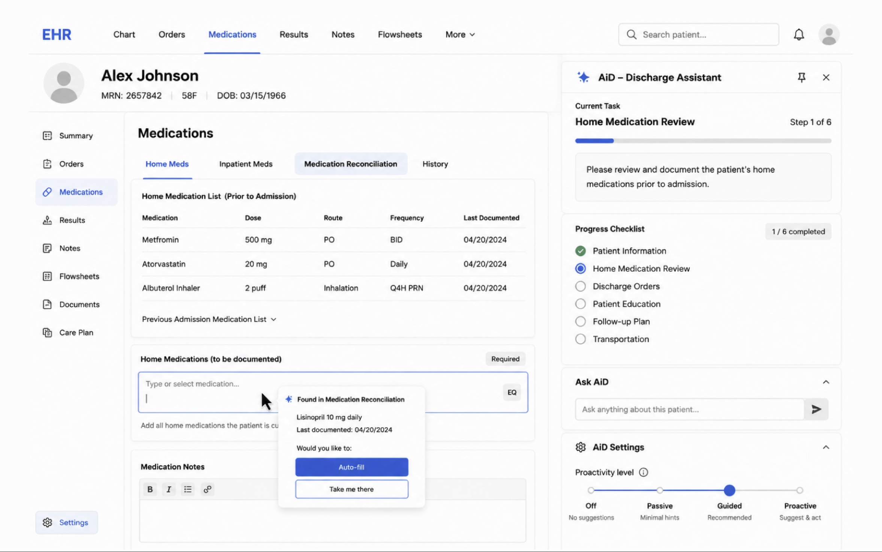Click the Documents sidebar icon
Viewport: 882px width, 552px height.
[47, 304]
